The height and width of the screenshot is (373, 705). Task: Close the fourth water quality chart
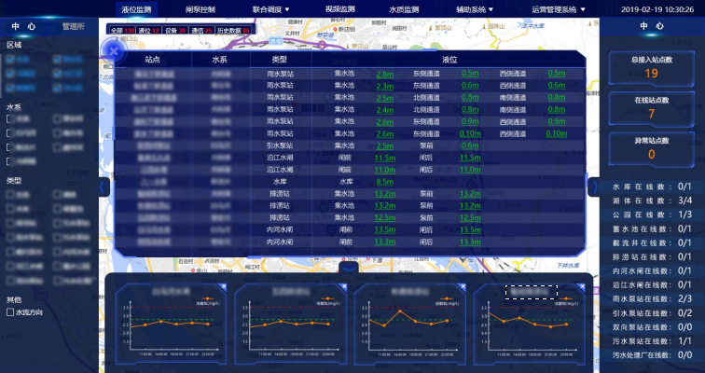tap(581, 287)
